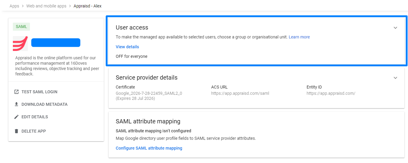
Task: Click the SAML attribute mapping card heading
Action: [148, 121]
